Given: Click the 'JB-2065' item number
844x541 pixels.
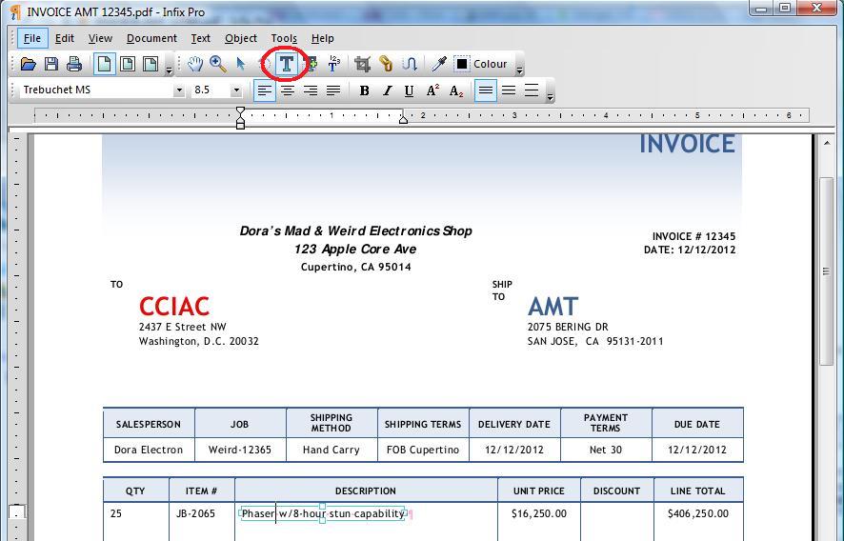Looking at the screenshot, I should (x=195, y=513).
